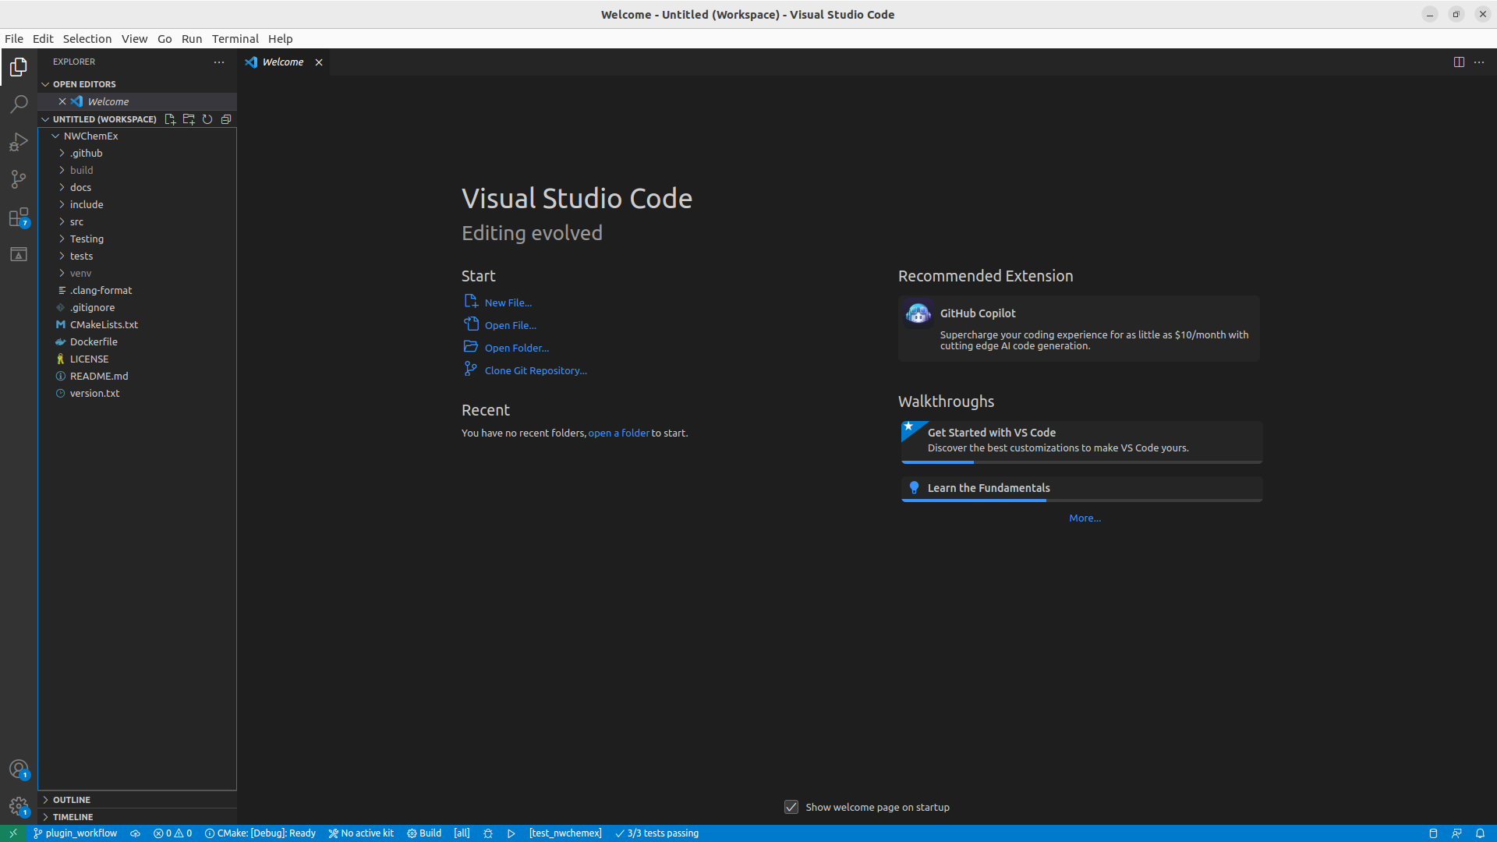
Task: Click the leftmost status bar icon, right group
Action: (1433, 833)
